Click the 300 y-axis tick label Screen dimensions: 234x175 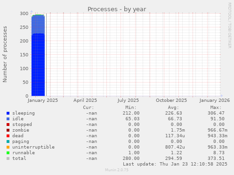click(x=24, y=14)
